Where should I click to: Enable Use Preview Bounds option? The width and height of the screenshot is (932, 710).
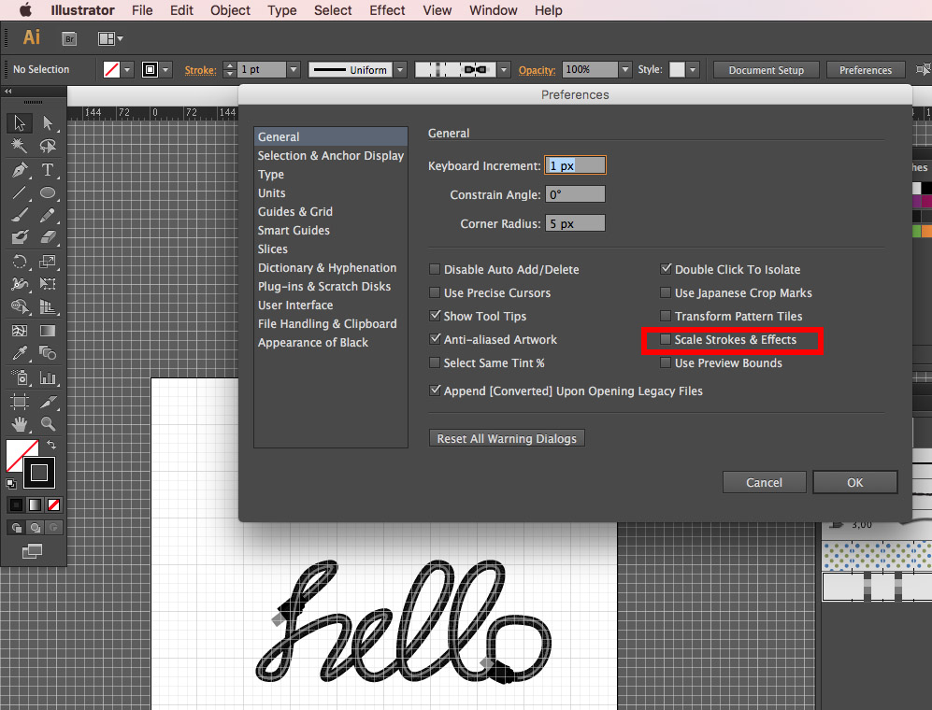pos(666,363)
